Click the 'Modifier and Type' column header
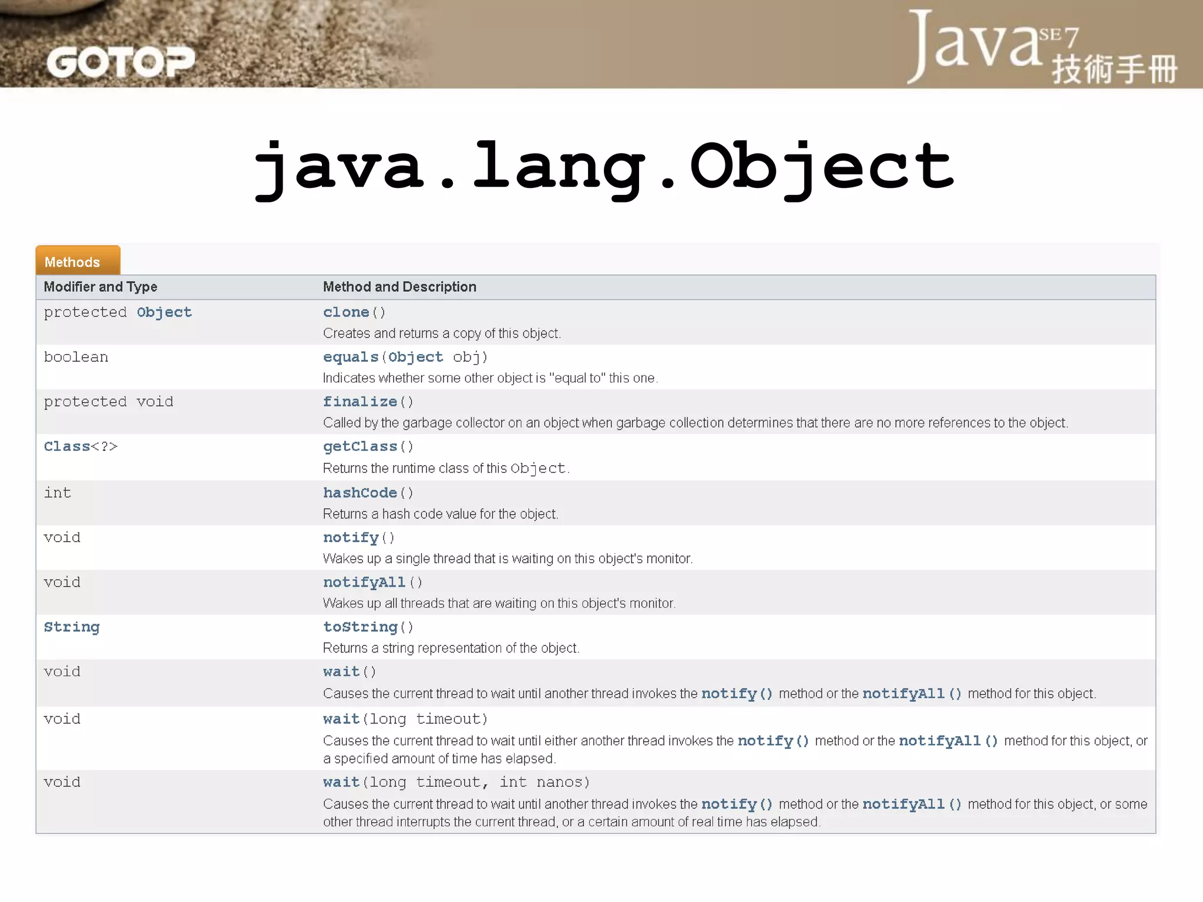The height and width of the screenshot is (902, 1203). 100,287
